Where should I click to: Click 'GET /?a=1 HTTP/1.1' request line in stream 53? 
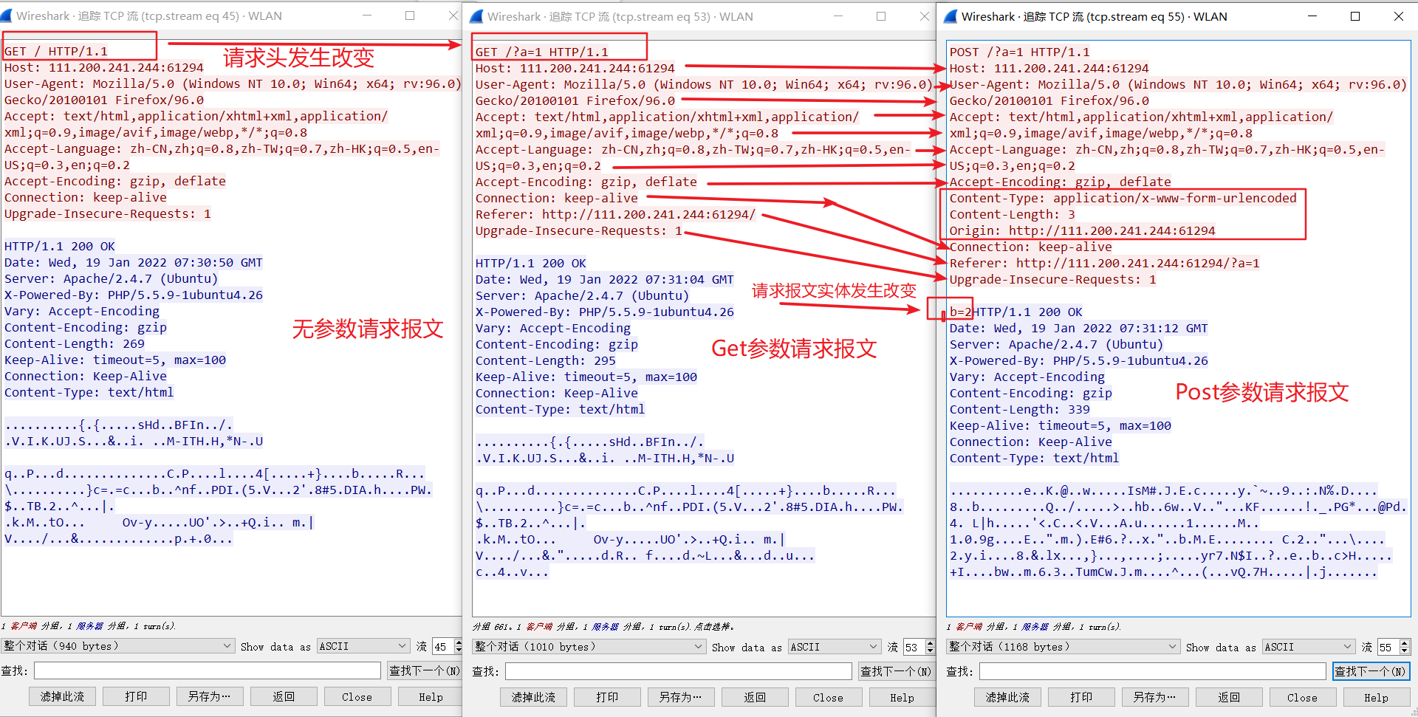(x=542, y=52)
